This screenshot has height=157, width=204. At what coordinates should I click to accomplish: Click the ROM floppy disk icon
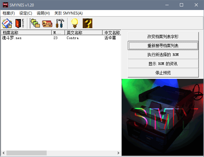pos(7,23)
